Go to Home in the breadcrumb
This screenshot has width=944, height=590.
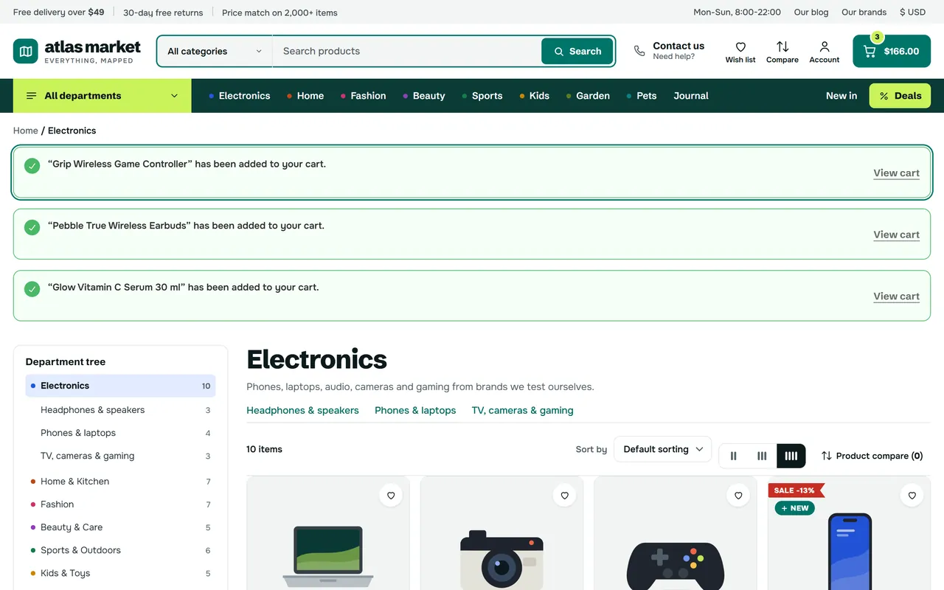(x=26, y=131)
